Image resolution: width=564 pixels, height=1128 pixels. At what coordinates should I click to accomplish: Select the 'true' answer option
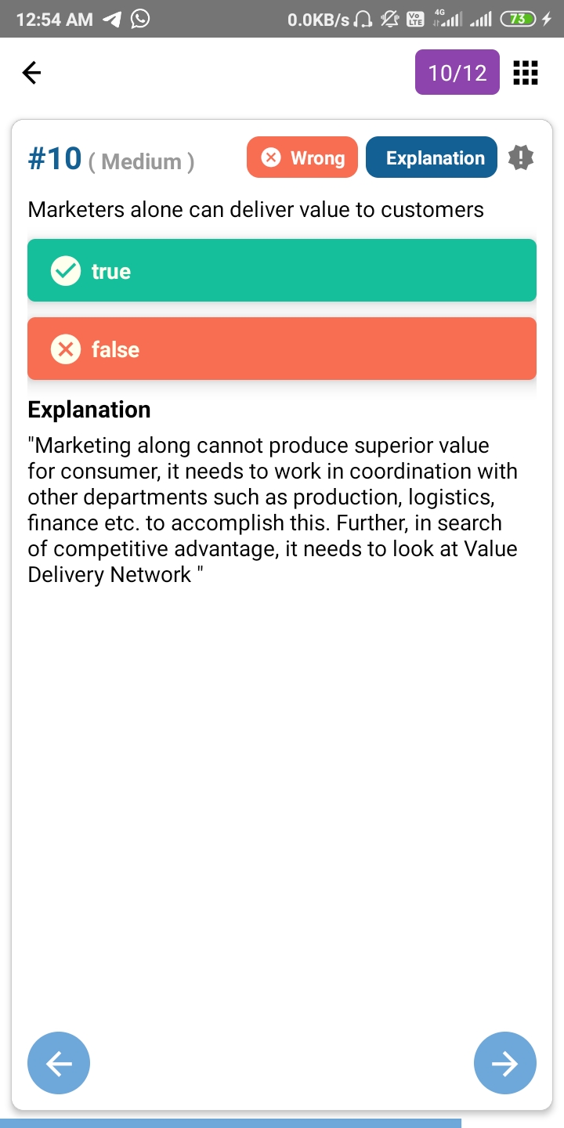282,270
